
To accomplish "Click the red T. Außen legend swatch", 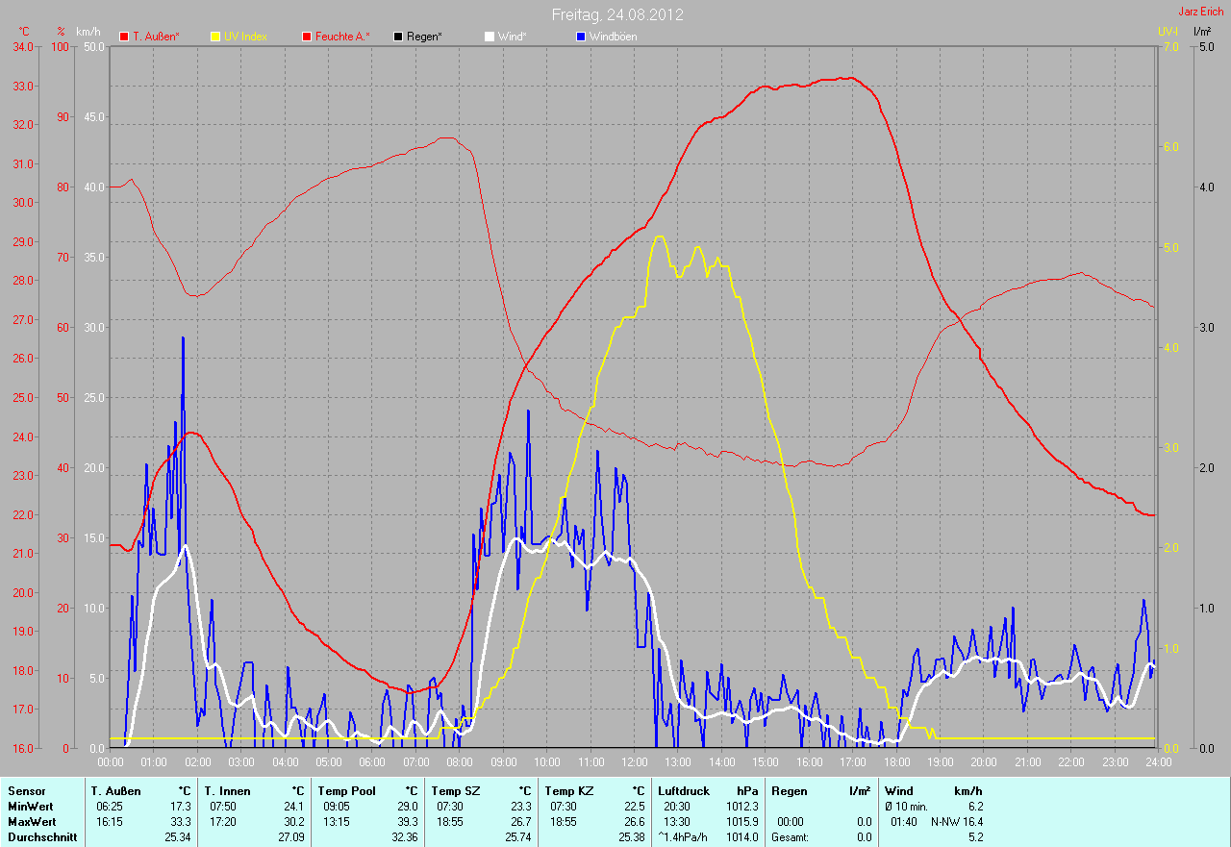I will coord(124,37).
